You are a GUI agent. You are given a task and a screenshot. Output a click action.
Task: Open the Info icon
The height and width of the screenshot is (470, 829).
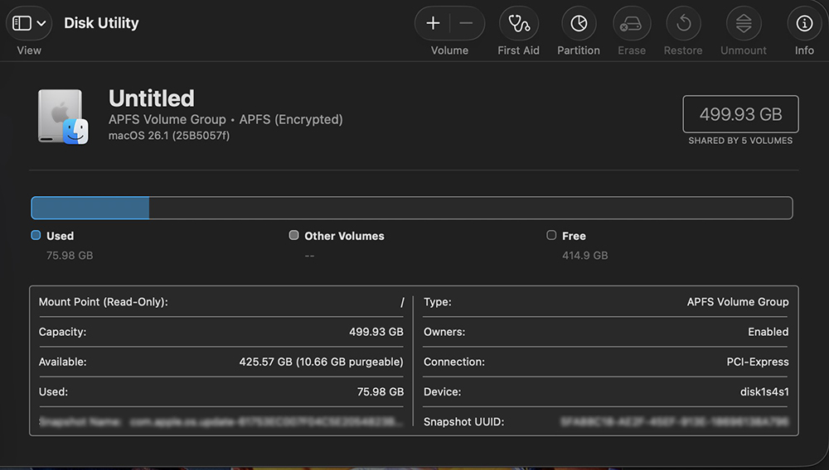[x=804, y=23]
